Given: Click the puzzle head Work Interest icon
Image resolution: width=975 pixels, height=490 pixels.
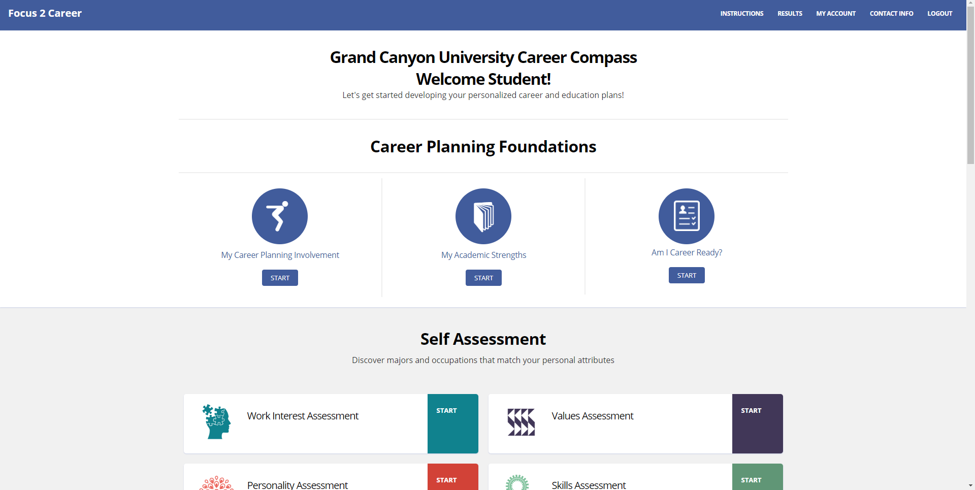Looking at the screenshot, I should pyautogui.click(x=217, y=422).
